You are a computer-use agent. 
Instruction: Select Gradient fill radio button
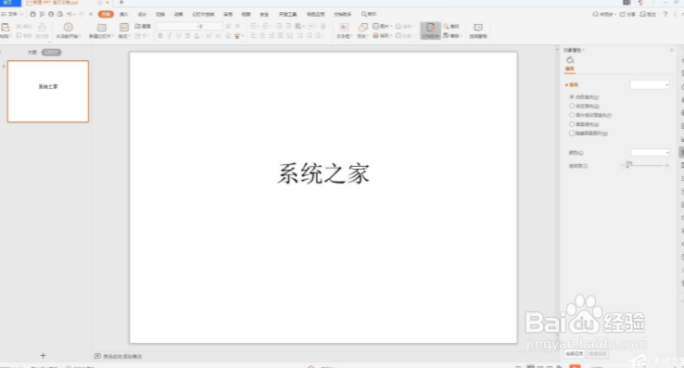tap(572, 106)
